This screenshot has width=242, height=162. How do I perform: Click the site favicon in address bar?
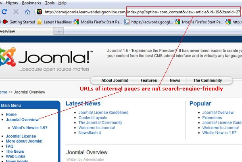[x=39, y=12]
